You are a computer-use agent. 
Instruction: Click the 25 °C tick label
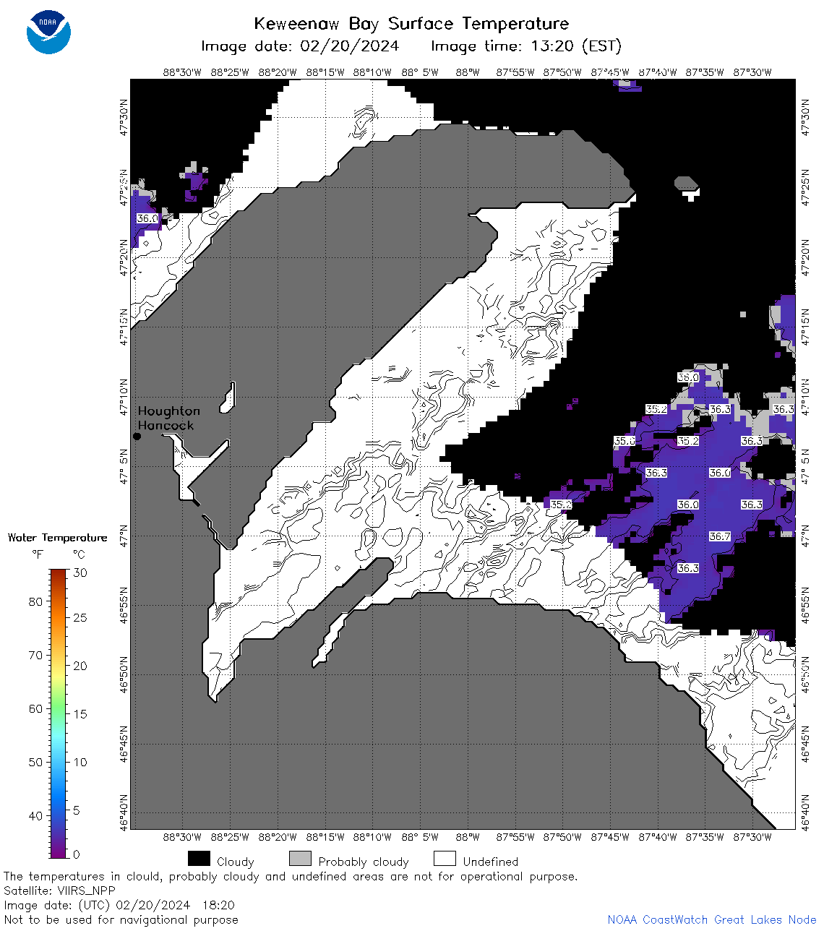tap(80, 617)
